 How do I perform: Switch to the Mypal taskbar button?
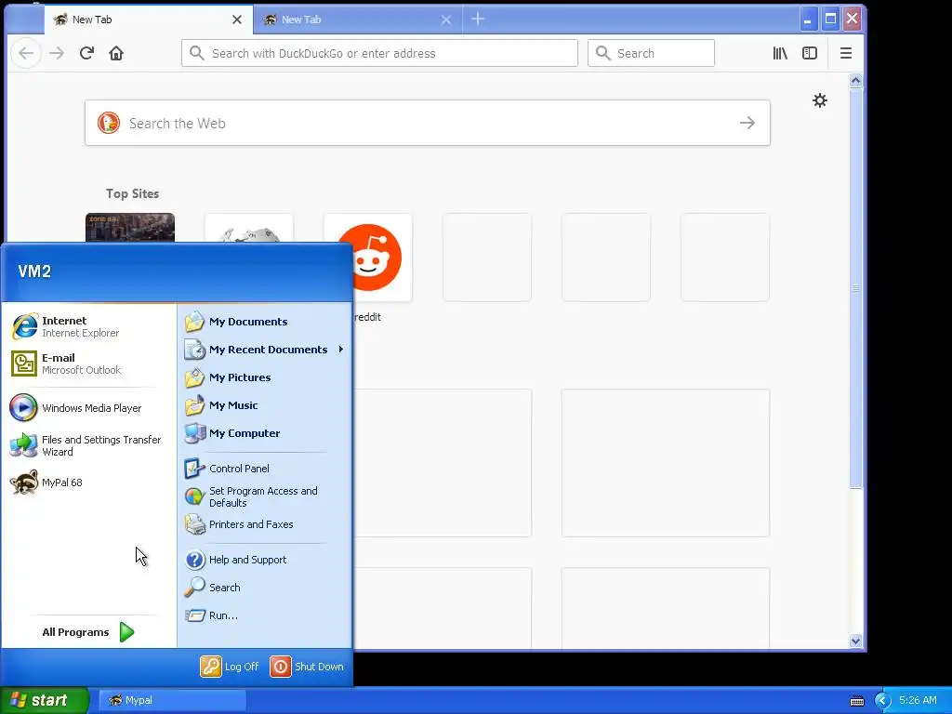172,700
